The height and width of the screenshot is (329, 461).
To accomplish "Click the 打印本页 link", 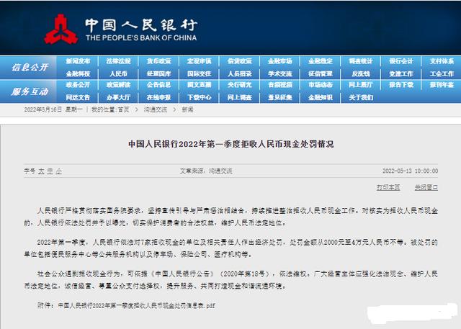I will click(388, 187).
